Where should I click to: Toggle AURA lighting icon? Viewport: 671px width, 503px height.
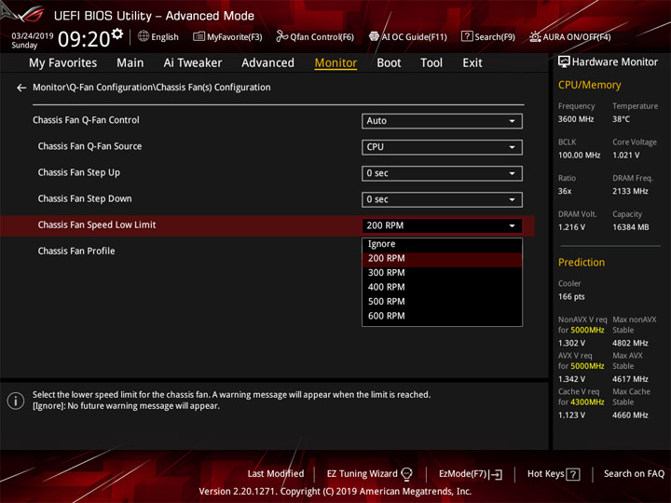[535, 36]
